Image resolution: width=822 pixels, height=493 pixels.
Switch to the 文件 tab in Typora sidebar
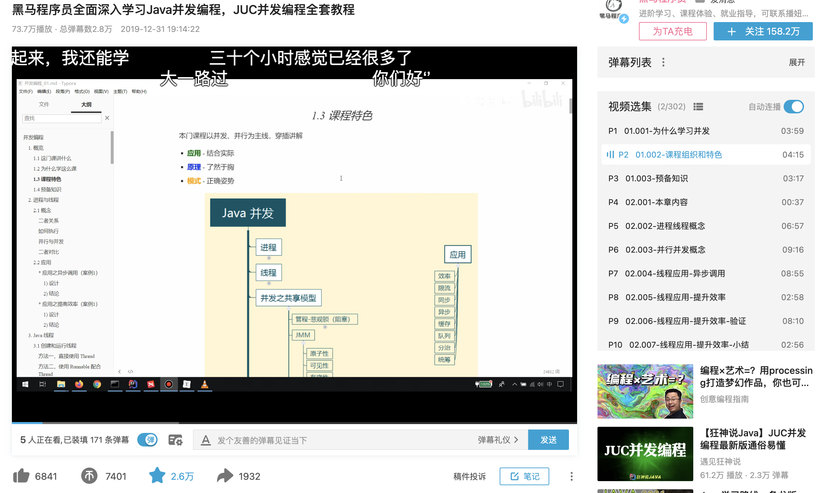click(x=44, y=105)
